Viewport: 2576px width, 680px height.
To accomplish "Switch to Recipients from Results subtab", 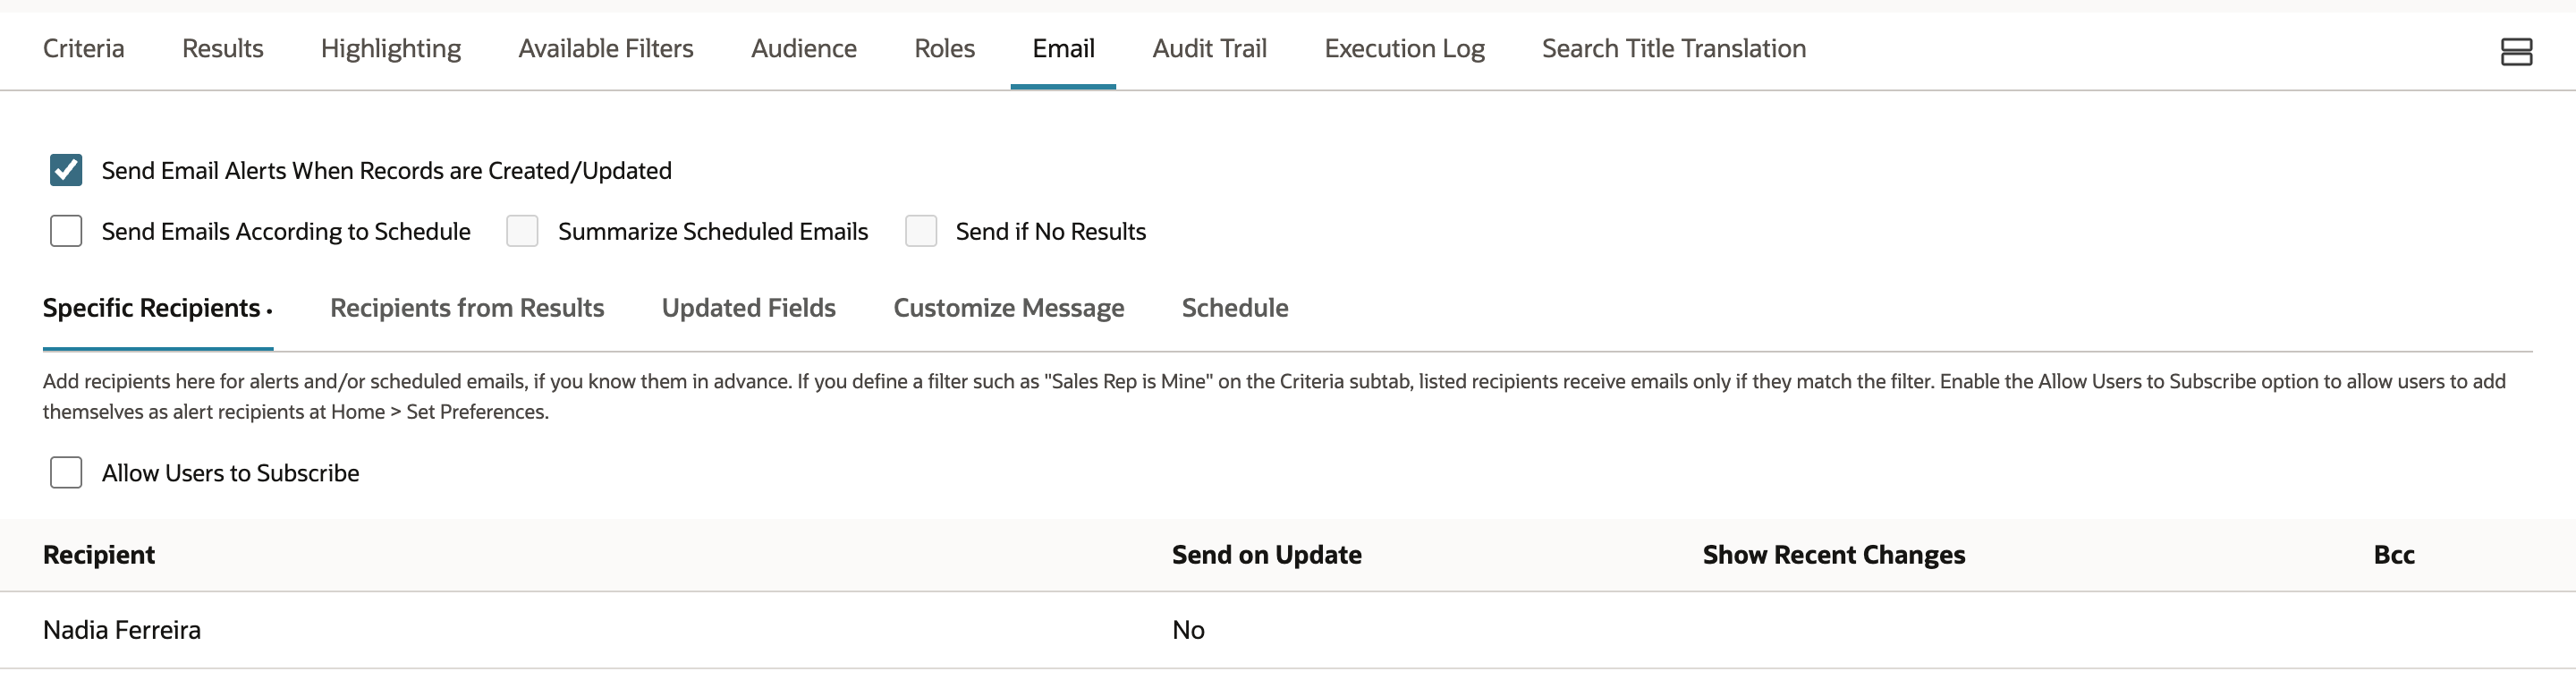I will [x=467, y=307].
